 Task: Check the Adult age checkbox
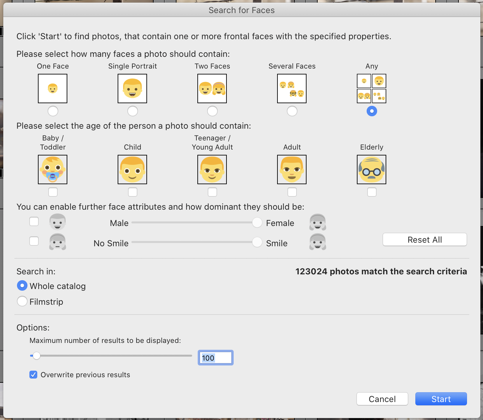coord(292,192)
